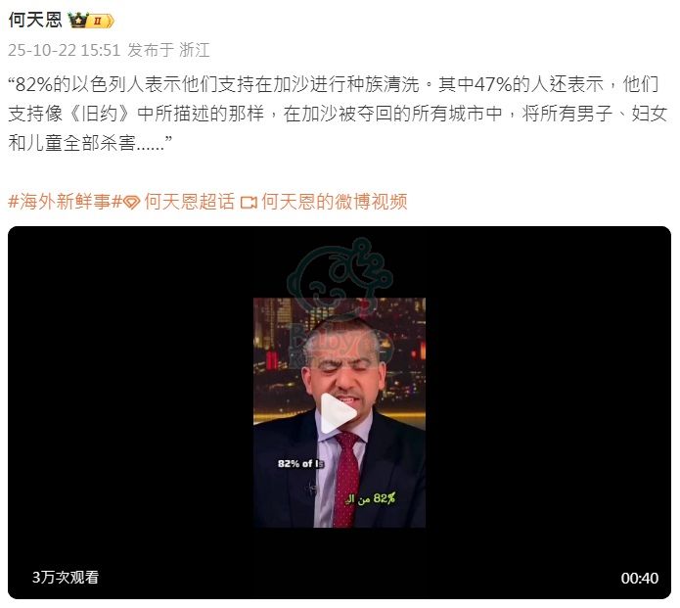Click the green Arabic 82% subtitle

[x=370, y=498]
